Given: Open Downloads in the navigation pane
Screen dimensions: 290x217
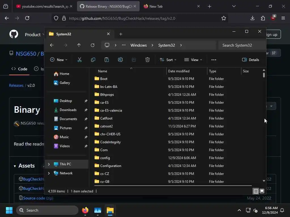Looking at the screenshot, I should 68,110.
